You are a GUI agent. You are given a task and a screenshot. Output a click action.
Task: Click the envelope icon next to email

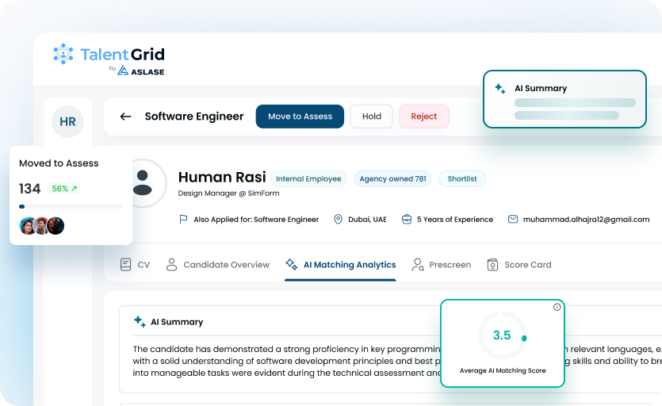(x=512, y=220)
